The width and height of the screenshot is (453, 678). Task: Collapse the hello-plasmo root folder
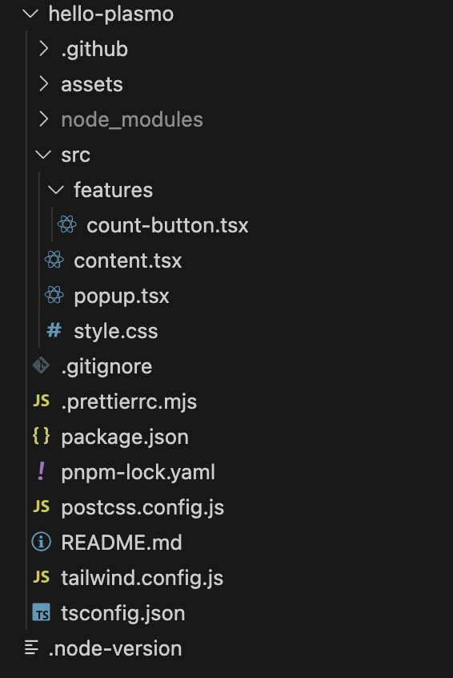pyautogui.click(x=30, y=14)
